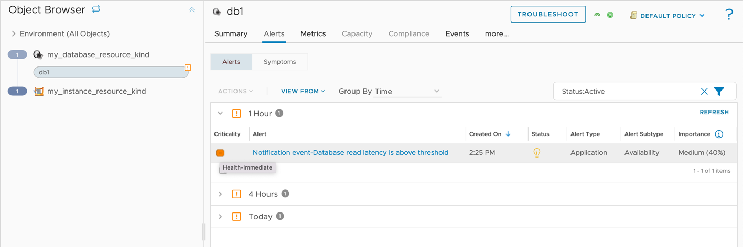The height and width of the screenshot is (247, 743).
Task: Clear the Status:Active filter with X
Action: (704, 91)
